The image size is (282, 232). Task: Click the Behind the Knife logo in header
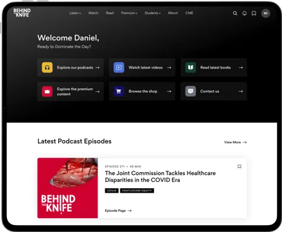pos(22,13)
